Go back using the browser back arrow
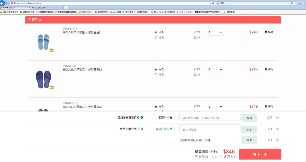The height and width of the screenshot is (162, 306). [2, 3]
